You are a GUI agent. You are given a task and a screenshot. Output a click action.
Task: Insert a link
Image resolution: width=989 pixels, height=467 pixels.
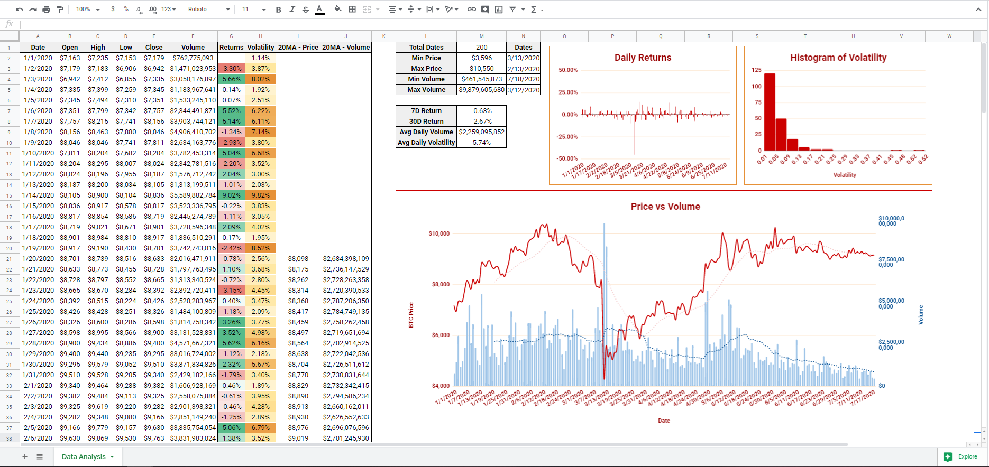pos(471,10)
